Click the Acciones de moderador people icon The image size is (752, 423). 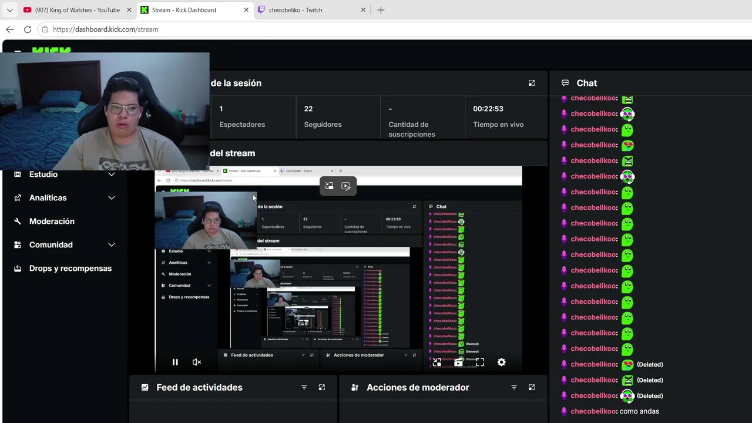[355, 387]
